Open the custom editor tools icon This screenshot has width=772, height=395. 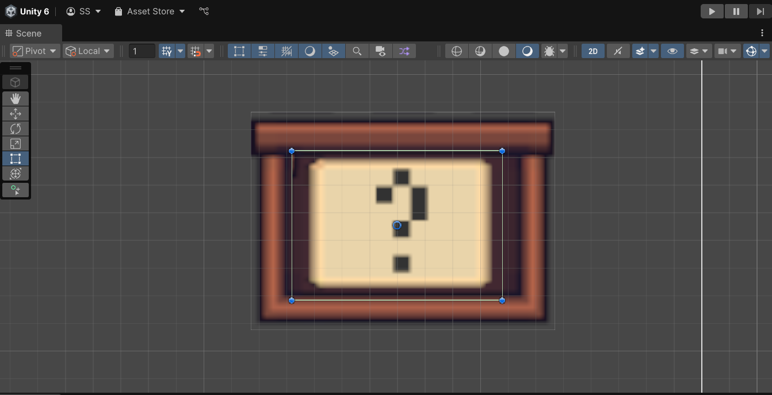(16, 190)
